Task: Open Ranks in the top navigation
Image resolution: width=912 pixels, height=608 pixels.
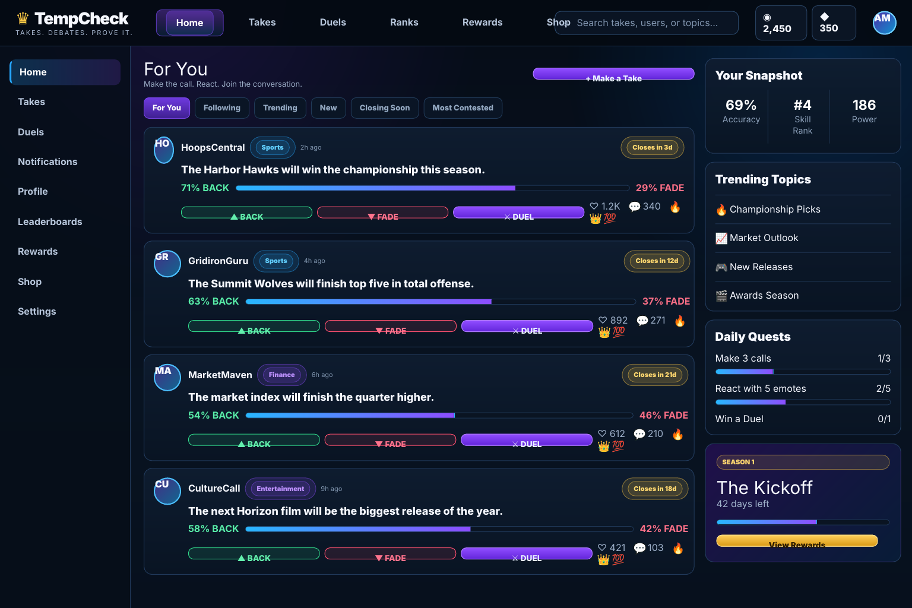Action: pos(404,23)
